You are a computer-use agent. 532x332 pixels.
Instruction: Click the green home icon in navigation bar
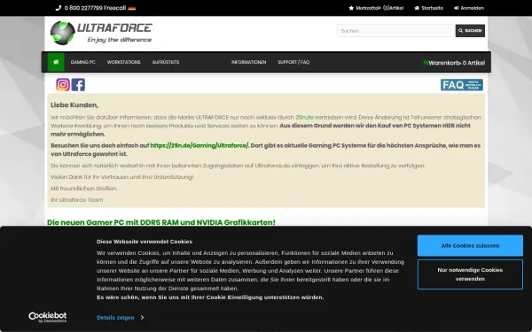(56, 62)
